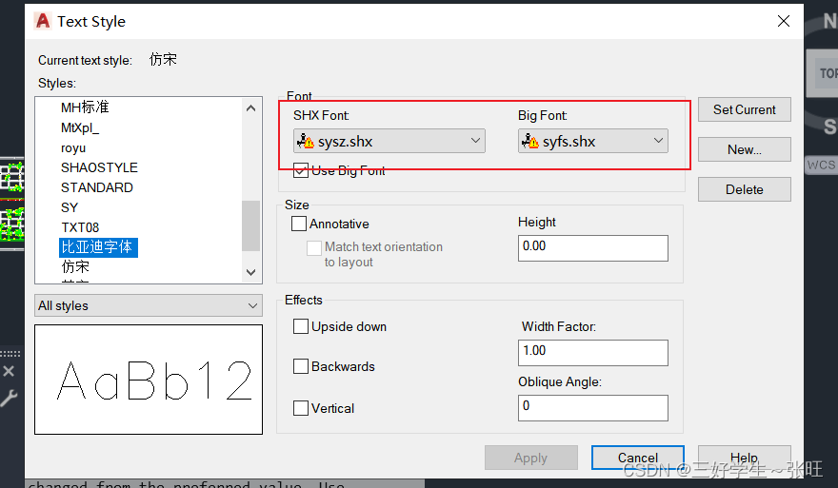Select the STANDARD style

(x=97, y=187)
